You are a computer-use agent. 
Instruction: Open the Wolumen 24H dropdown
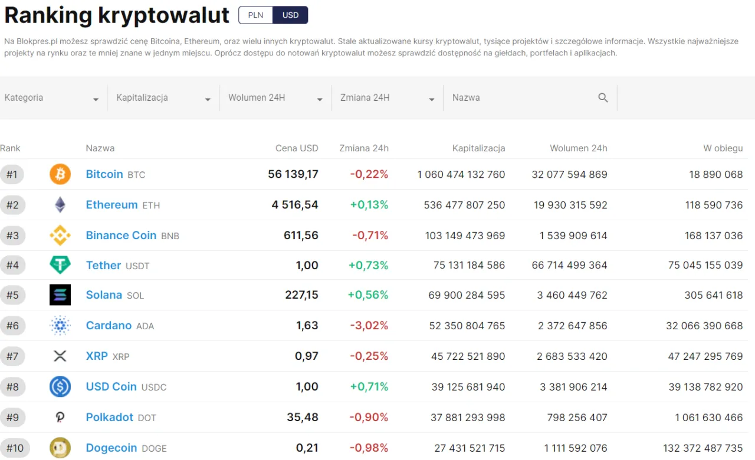pos(274,97)
